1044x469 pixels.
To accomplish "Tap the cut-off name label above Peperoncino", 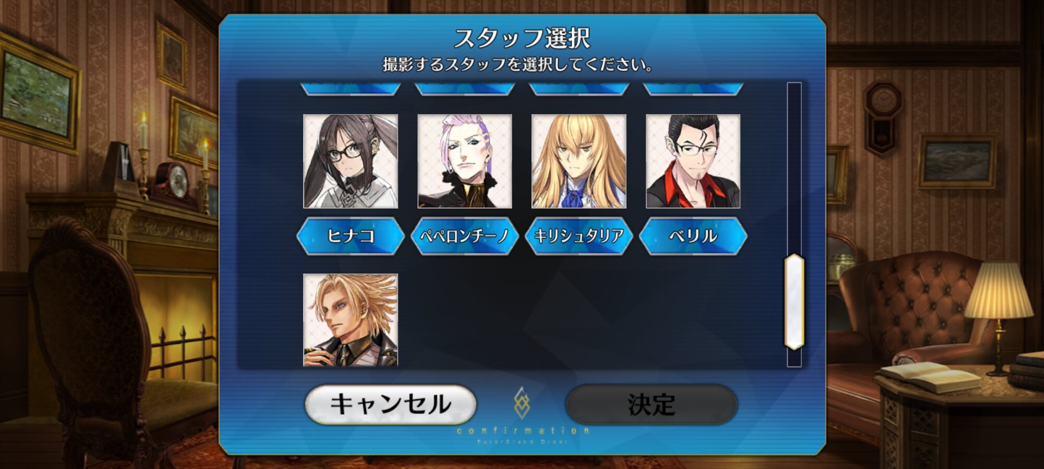I will (x=465, y=89).
